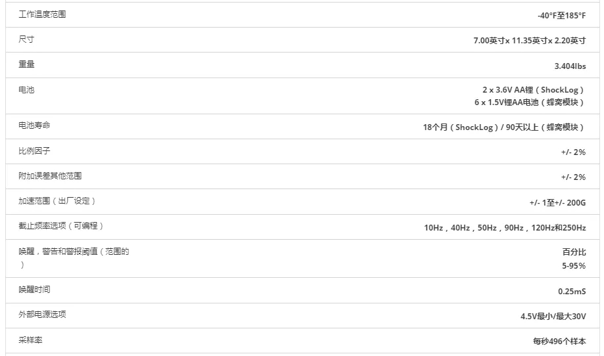Select the +/- 1至+/- 200G value
Viewport: 604px width, 356px height.
click(x=557, y=202)
